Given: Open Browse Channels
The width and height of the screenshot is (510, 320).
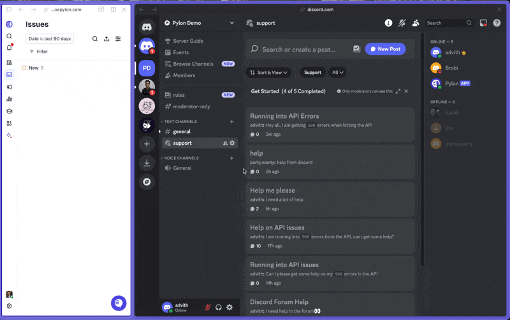Looking at the screenshot, I should (200, 64).
